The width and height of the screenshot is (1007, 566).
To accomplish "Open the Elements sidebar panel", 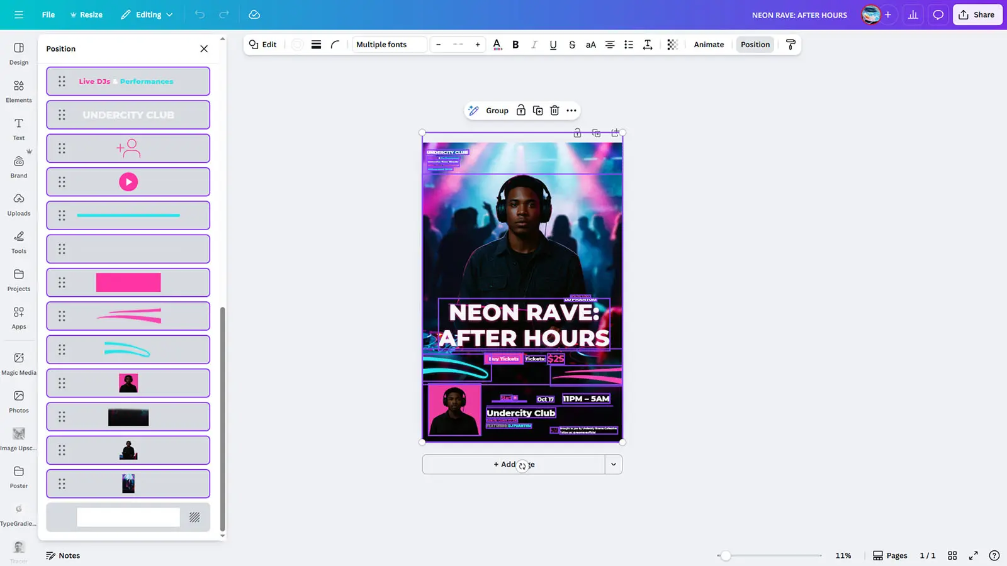I will 19,91.
